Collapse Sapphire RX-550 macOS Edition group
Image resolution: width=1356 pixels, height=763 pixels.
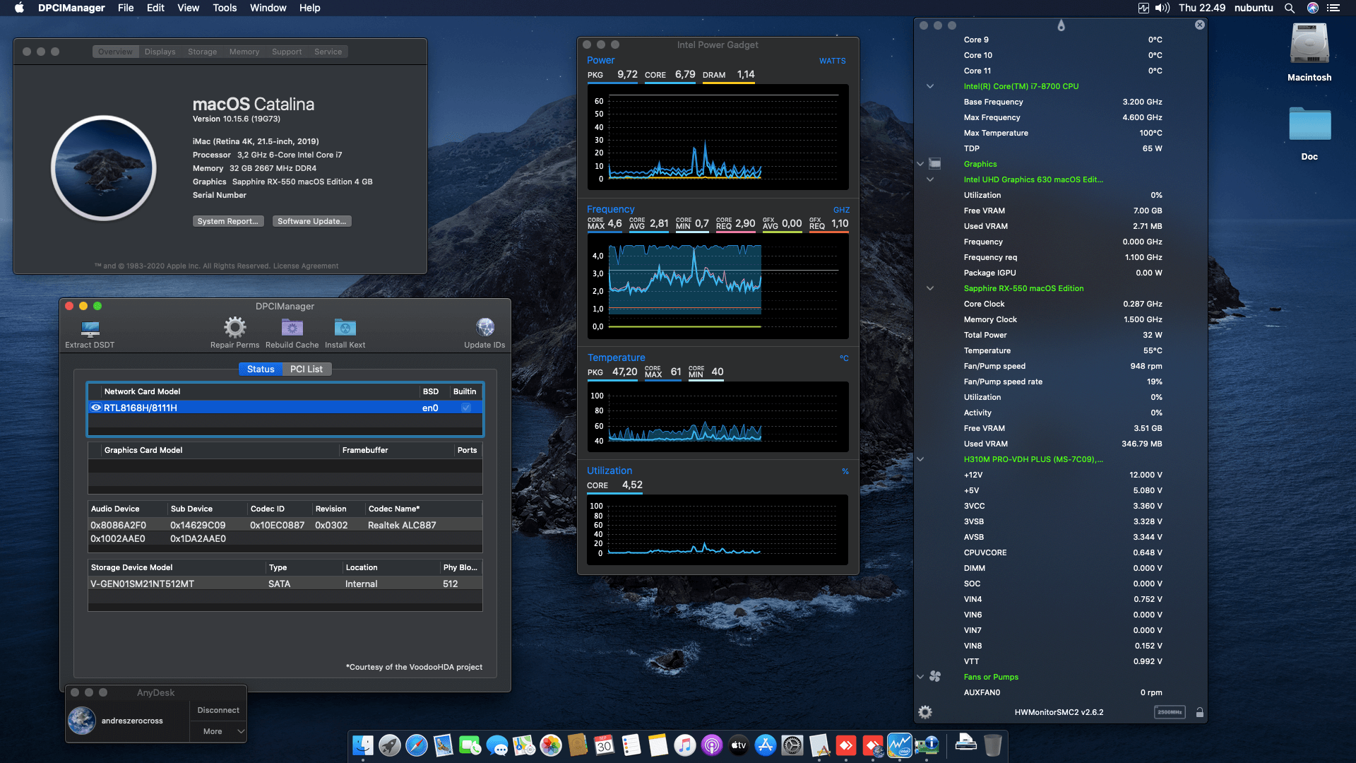coord(930,288)
